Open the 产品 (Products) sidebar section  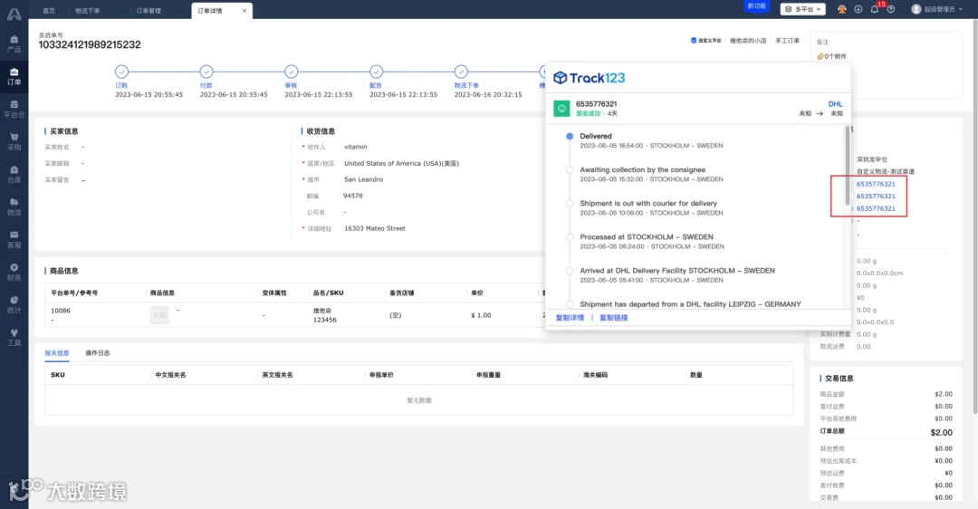pos(14,44)
